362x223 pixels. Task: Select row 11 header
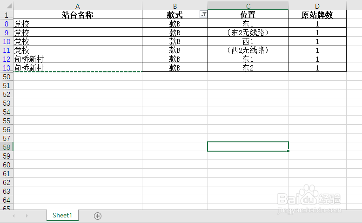tap(7, 50)
